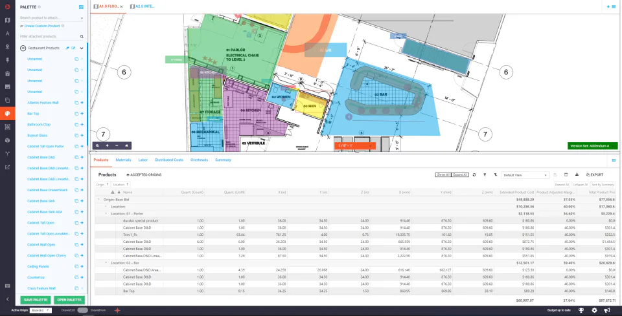
Task: Open the map/plans icon in left sidebar
Action: point(7,20)
